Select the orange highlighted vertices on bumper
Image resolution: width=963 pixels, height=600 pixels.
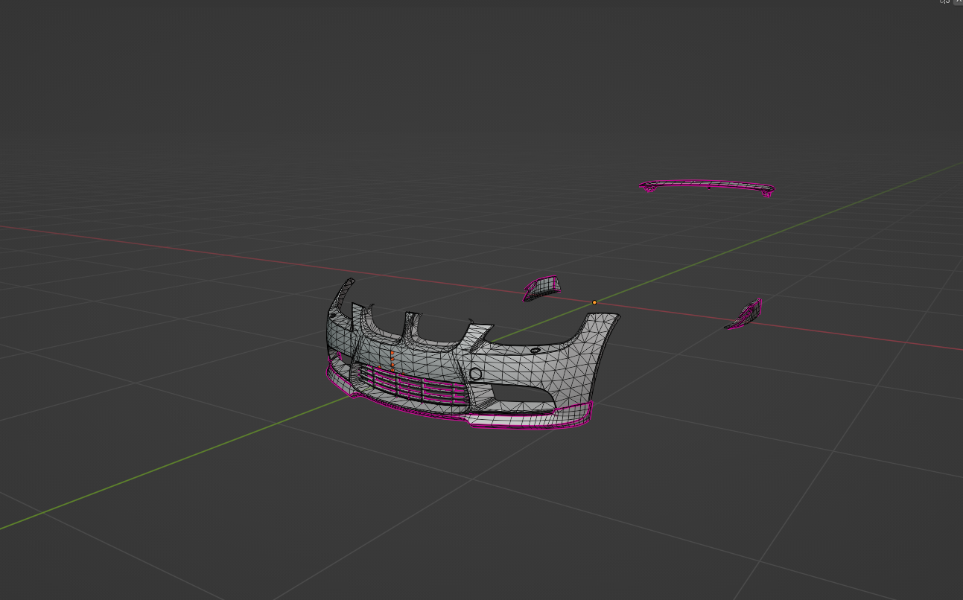click(x=392, y=359)
